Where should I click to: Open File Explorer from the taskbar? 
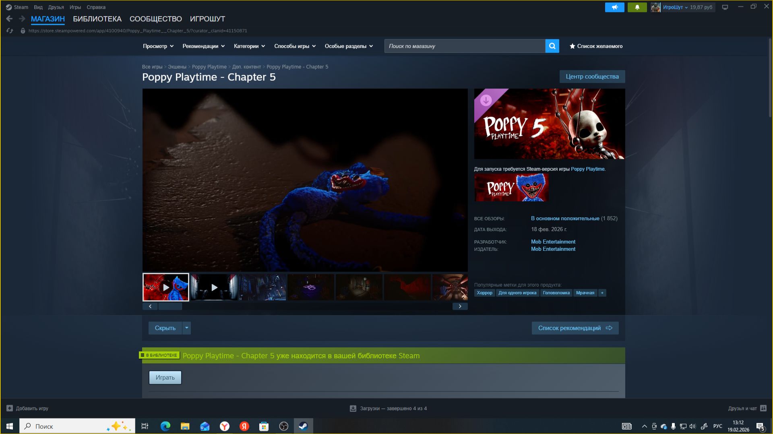185,426
